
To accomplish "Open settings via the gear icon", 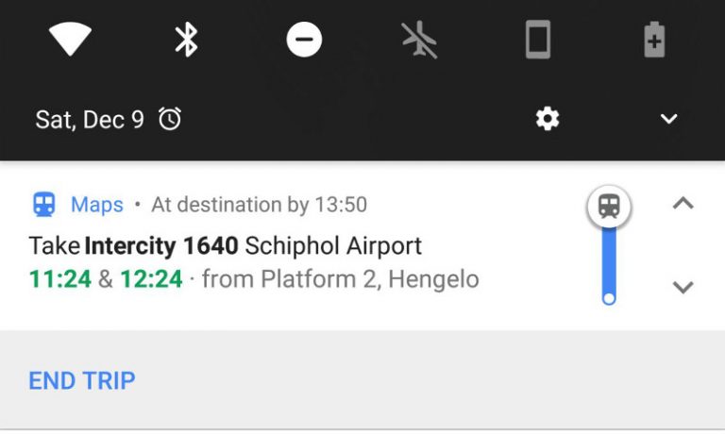I will (x=548, y=119).
